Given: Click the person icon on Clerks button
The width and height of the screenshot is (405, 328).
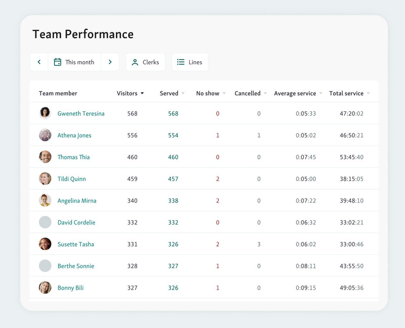Looking at the screenshot, I should (135, 62).
